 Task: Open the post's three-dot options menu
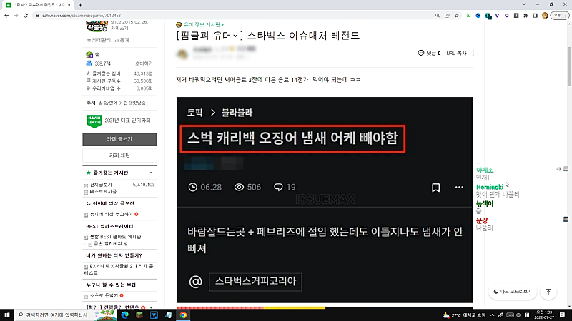[473, 53]
